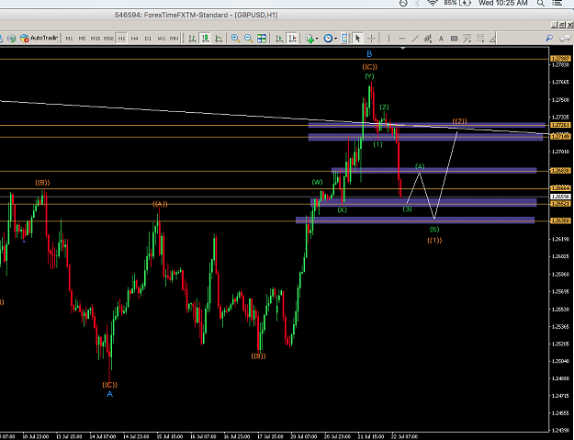Switch chart to candlesticks type
This screenshot has width=574, height=440.
click(206, 38)
